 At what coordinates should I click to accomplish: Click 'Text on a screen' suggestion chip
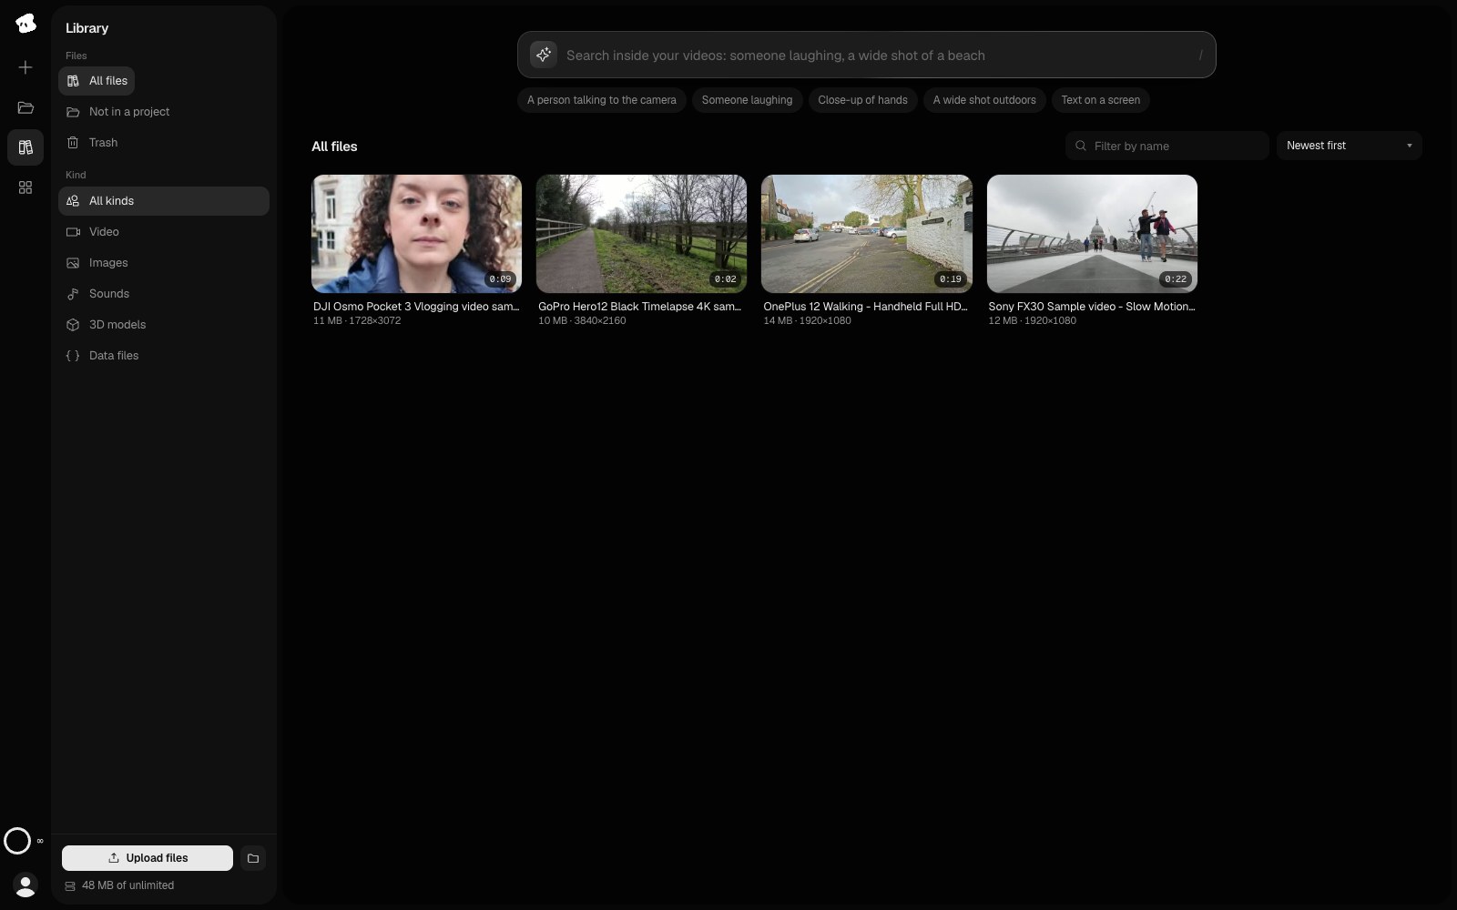click(x=1100, y=100)
